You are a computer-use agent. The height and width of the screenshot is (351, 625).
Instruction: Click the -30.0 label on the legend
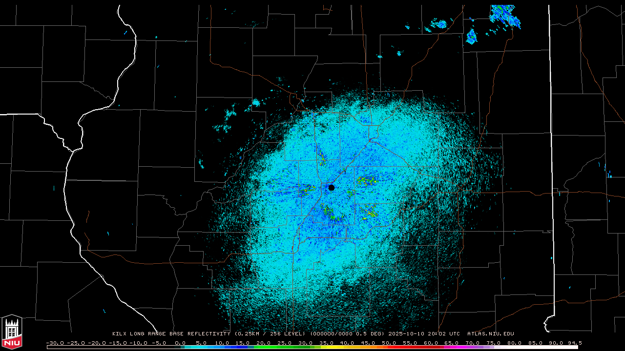point(54,343)
